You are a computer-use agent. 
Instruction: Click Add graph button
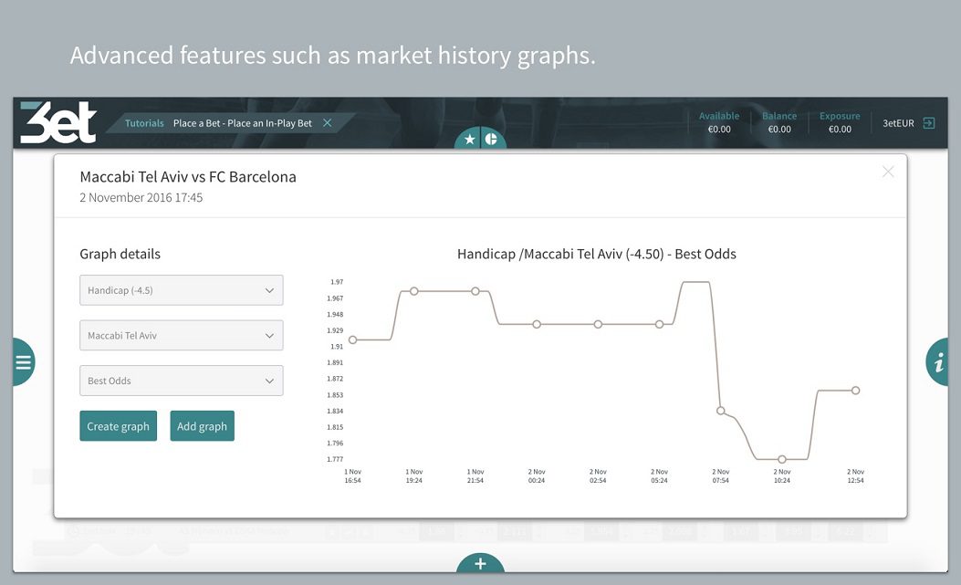point(203,426)
